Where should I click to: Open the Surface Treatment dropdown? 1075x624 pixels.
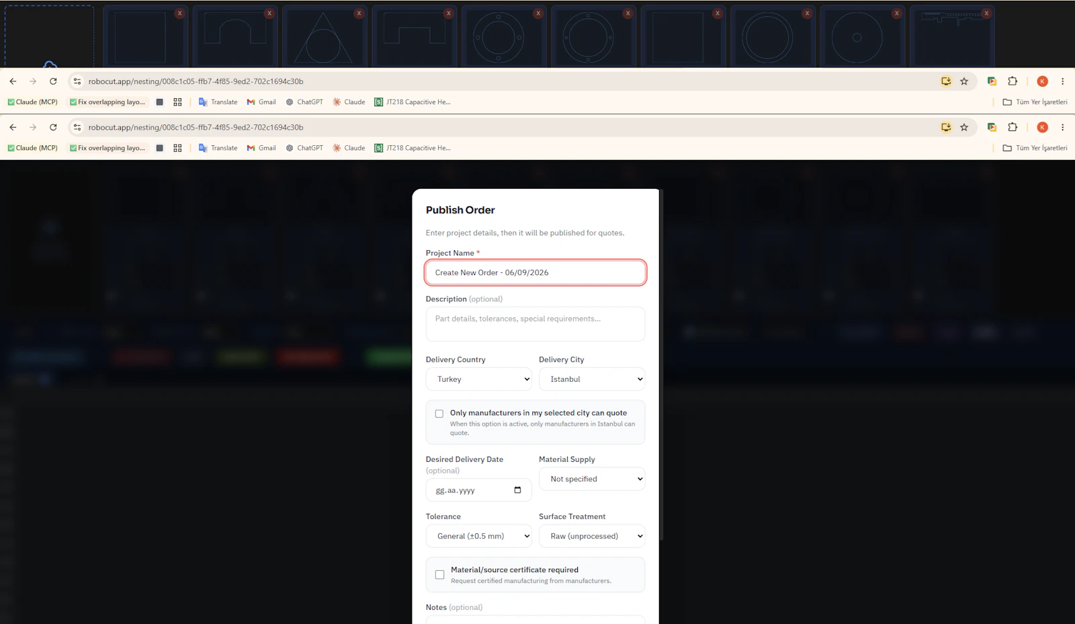592,536
